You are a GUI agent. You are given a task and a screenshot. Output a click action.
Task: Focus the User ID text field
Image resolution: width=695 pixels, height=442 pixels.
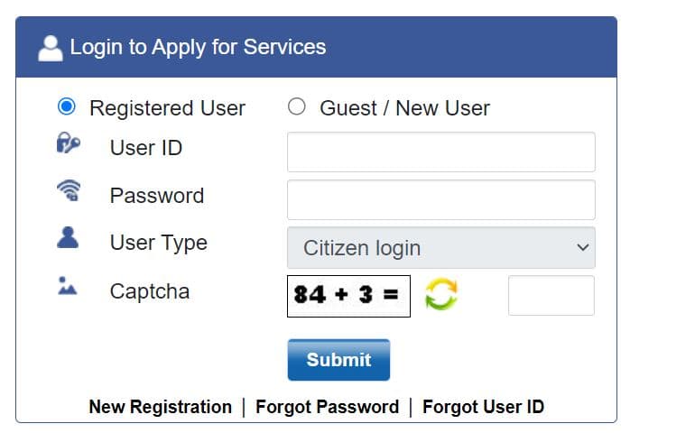[x=440, y=152]
